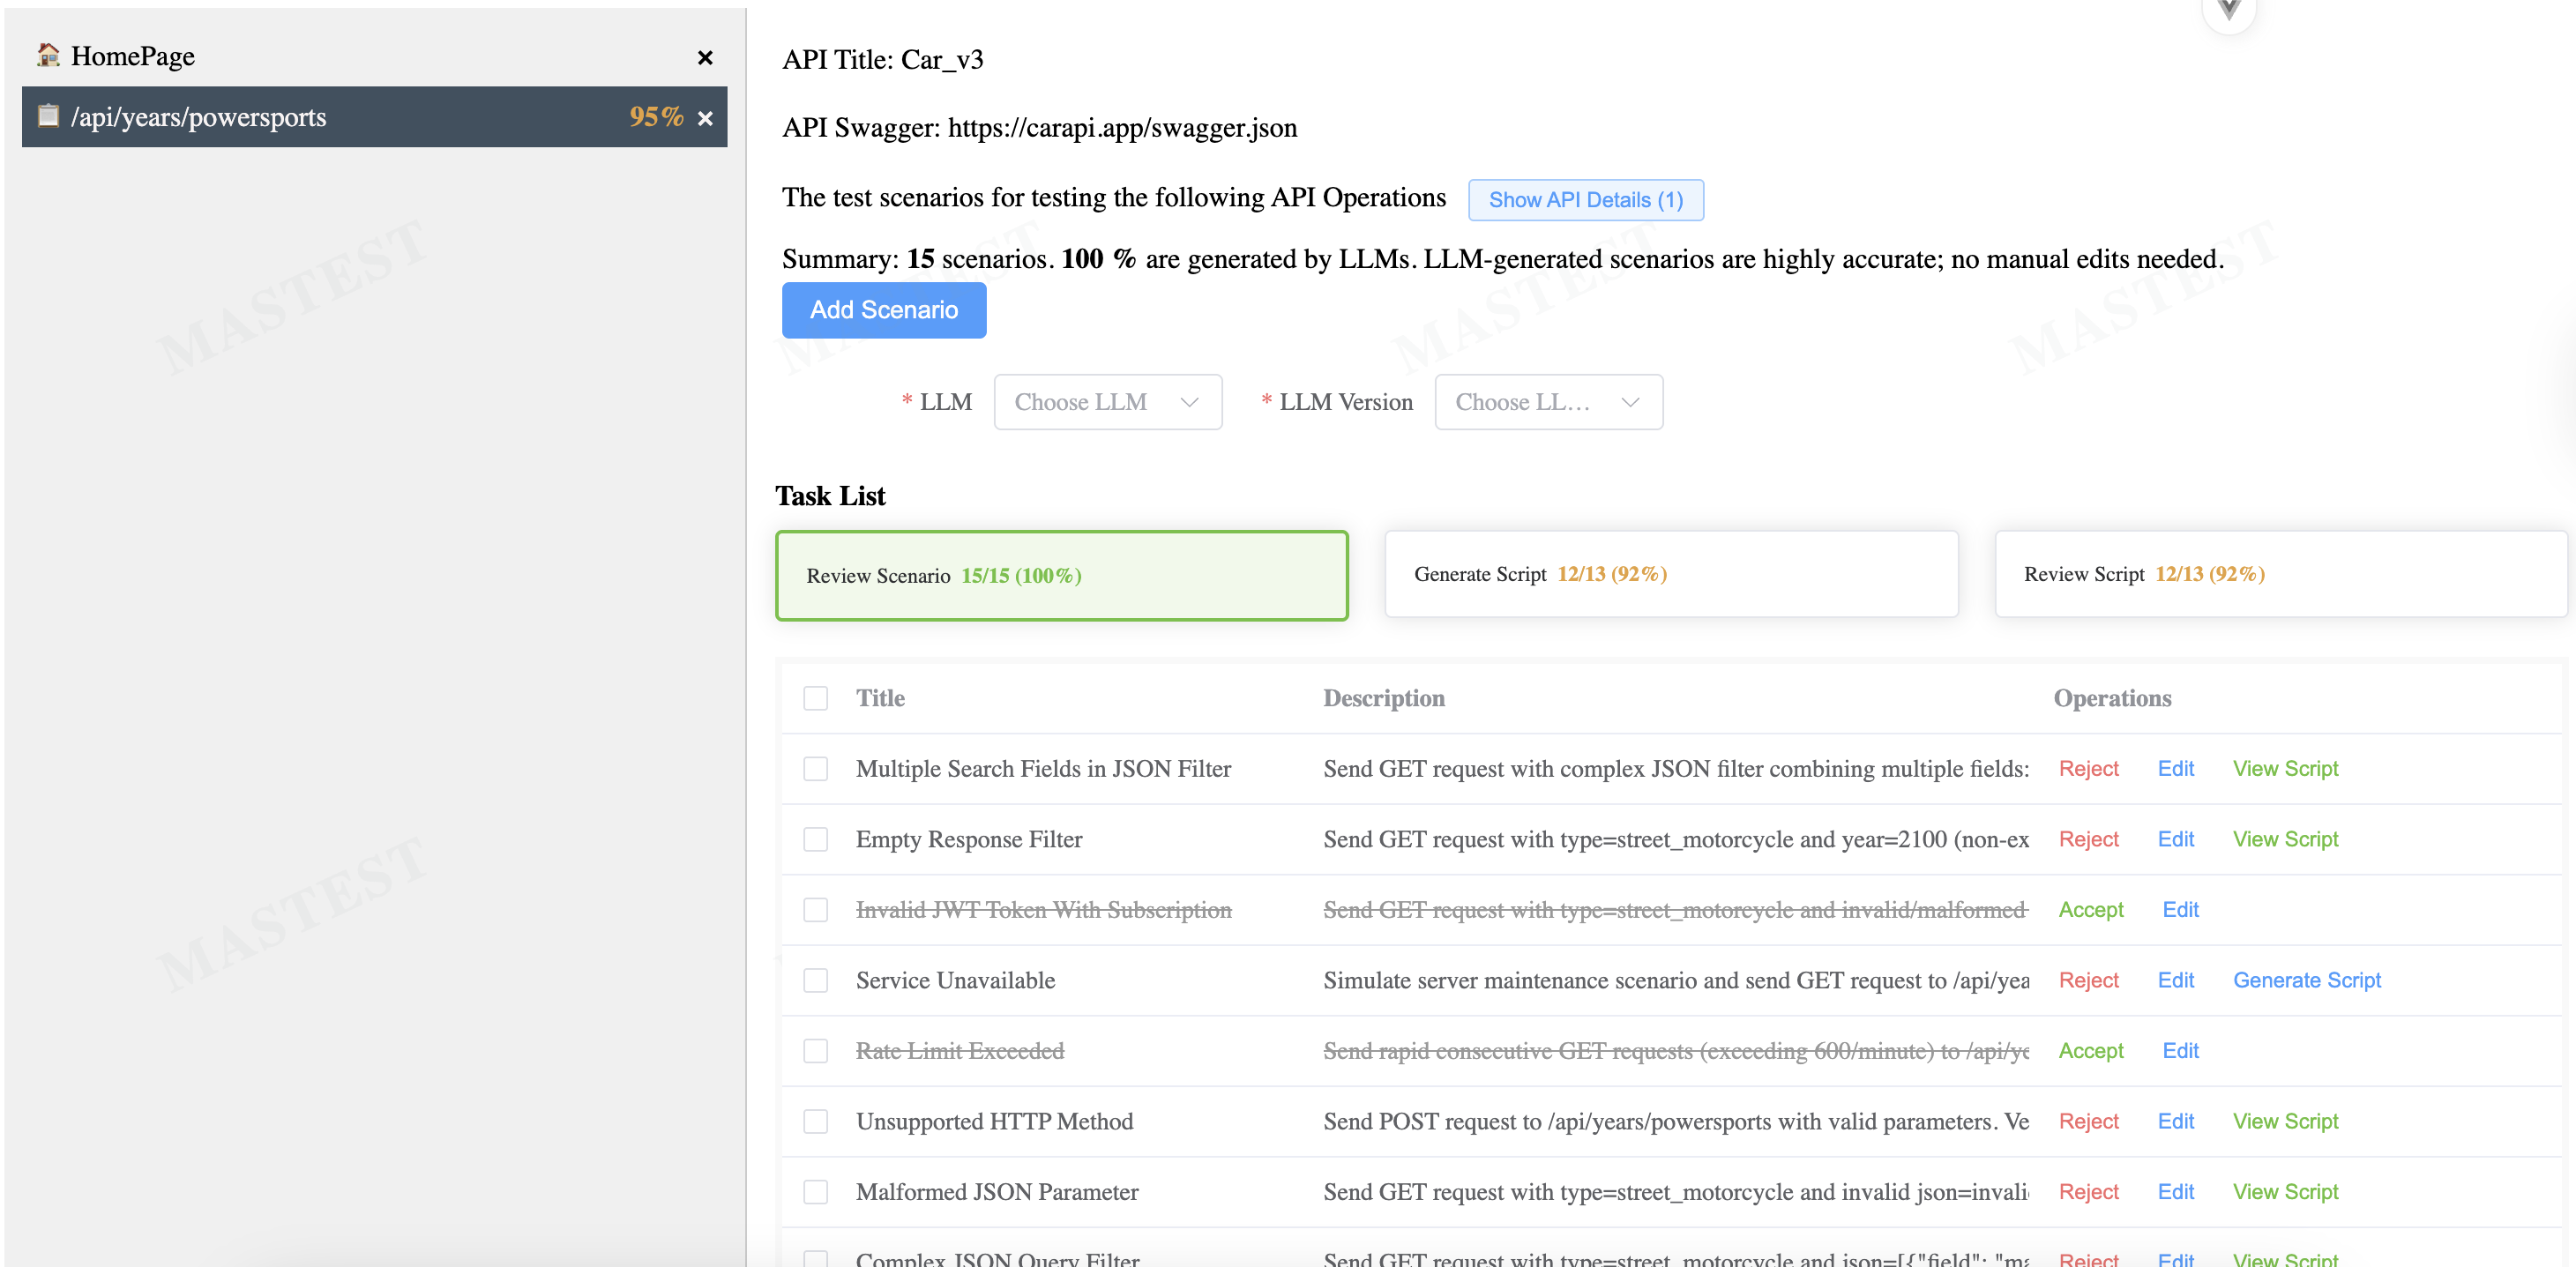Edit the Malformed JSON Parameter scenario

[x=2175, y=1192]
